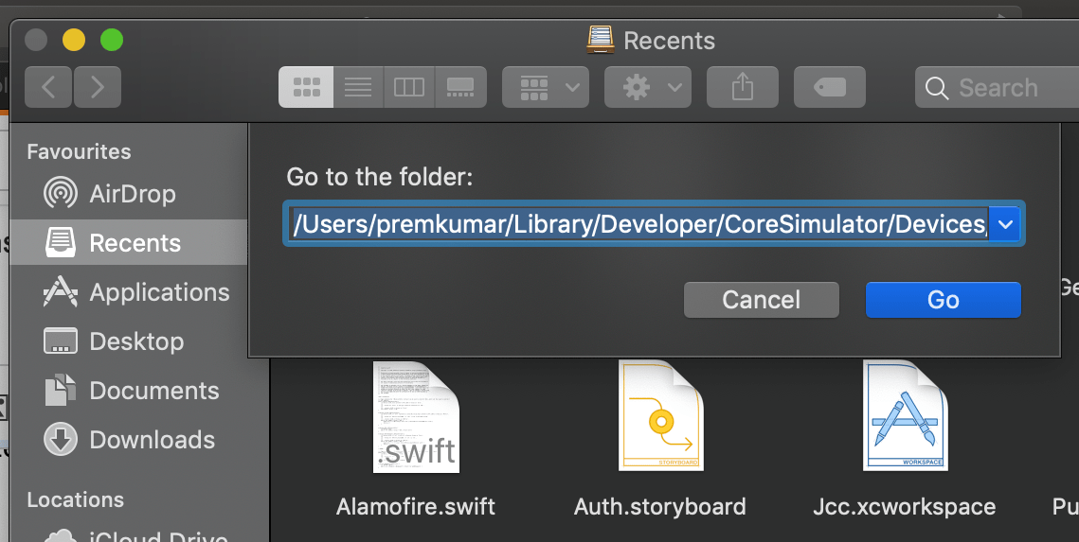Click the yellow minimize window button
Viewport: 1079px width, 542px height.
point(74,40)
